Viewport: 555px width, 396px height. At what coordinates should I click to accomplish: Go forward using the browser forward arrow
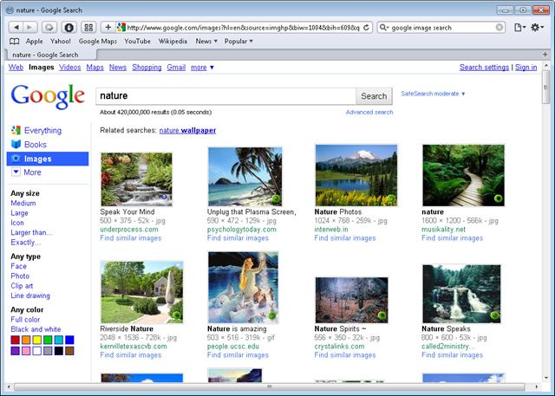point(29,27)
